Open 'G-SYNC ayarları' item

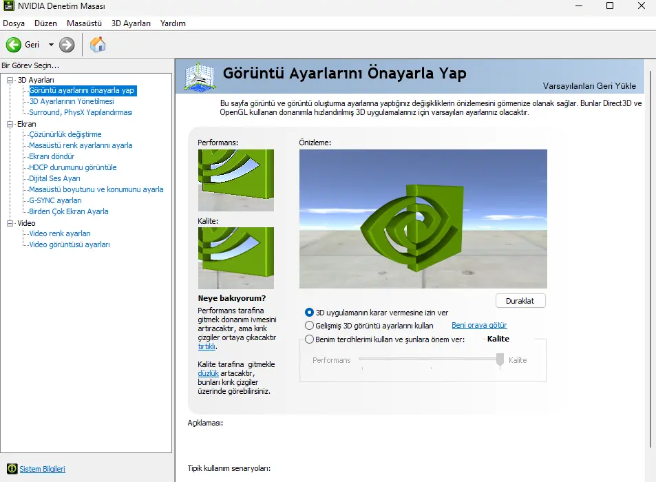pyautogui.click(x=55, y=200)
